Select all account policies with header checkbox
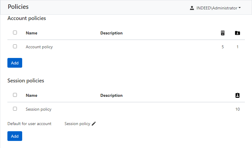 (x=15, y=33)
